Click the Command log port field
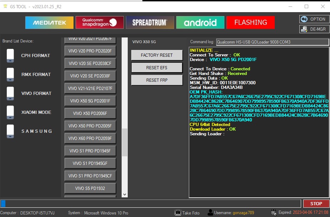The image size is (330, 217). 272,42
